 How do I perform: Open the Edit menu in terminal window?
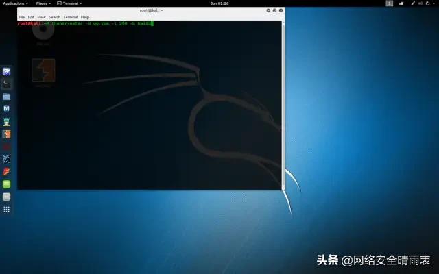(x=31, y=17)
